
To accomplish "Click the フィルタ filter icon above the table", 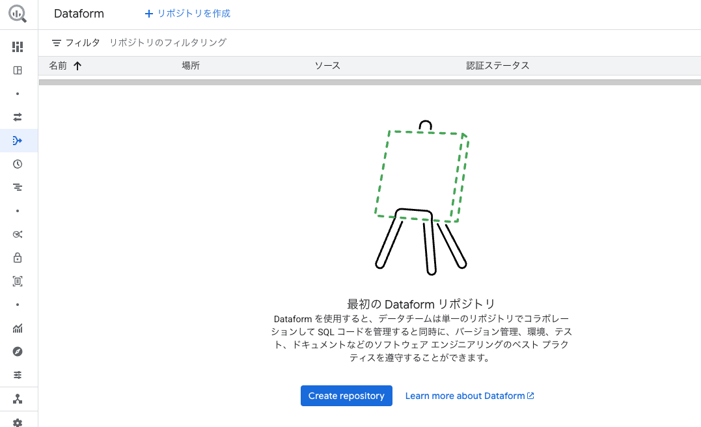I will point(56,42).
